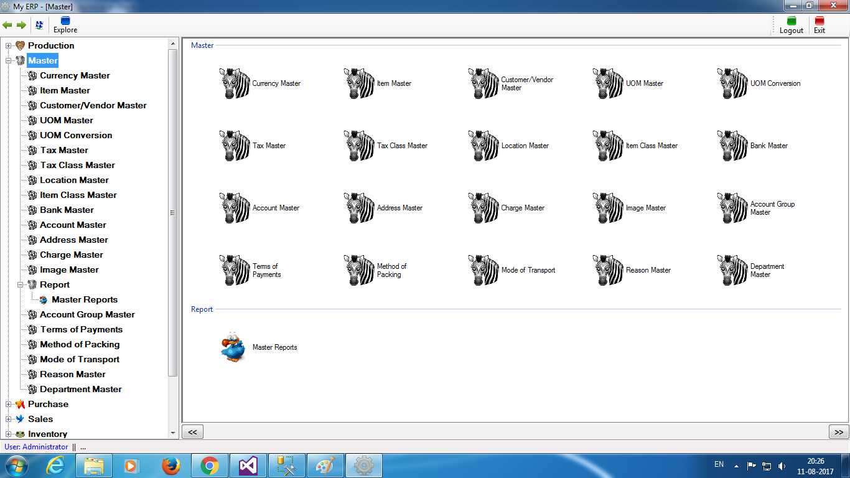Image resolution: width=850 pixels, height=478 pixels.
Task: Open the Currency Master zebra icon
Action: (235, 83)
